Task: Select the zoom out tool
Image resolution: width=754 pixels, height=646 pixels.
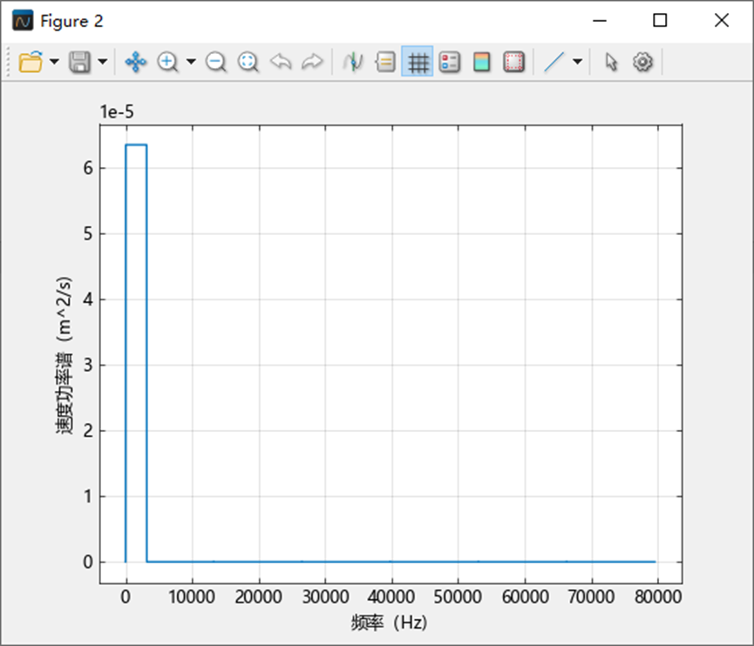Action: pyautogui.click(x=216, y=62)
